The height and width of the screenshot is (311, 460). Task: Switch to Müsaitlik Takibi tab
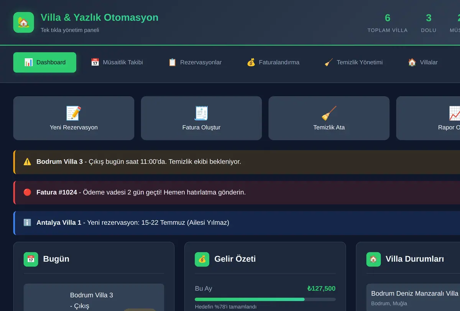117,62
